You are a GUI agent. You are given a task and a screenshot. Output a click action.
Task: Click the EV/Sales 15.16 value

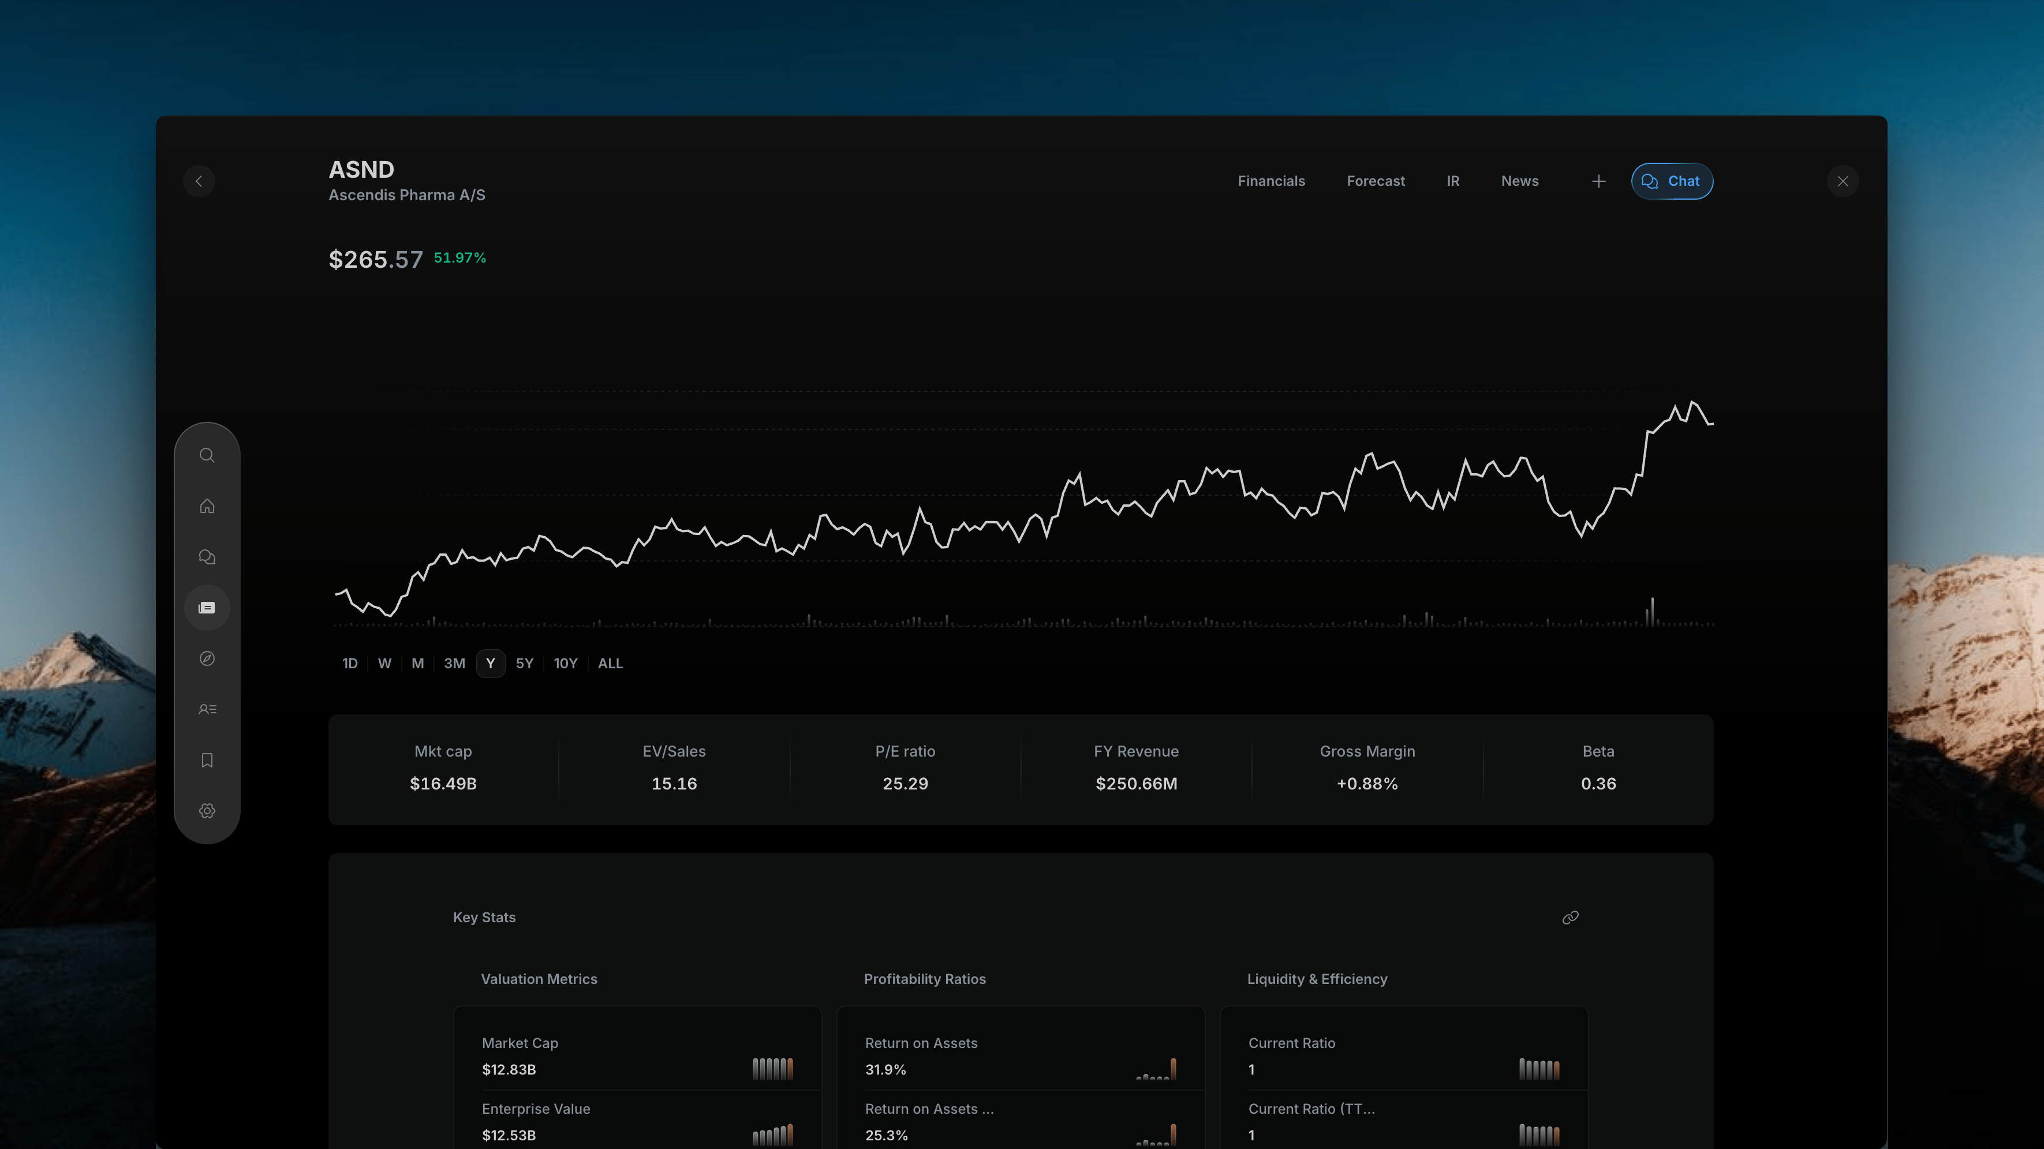pyautogui.click(x=674, y=784)
